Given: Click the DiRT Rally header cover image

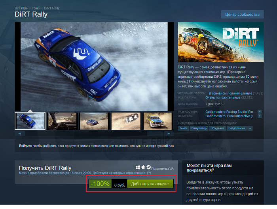Looking at the screenshot, I should (221, 42).
